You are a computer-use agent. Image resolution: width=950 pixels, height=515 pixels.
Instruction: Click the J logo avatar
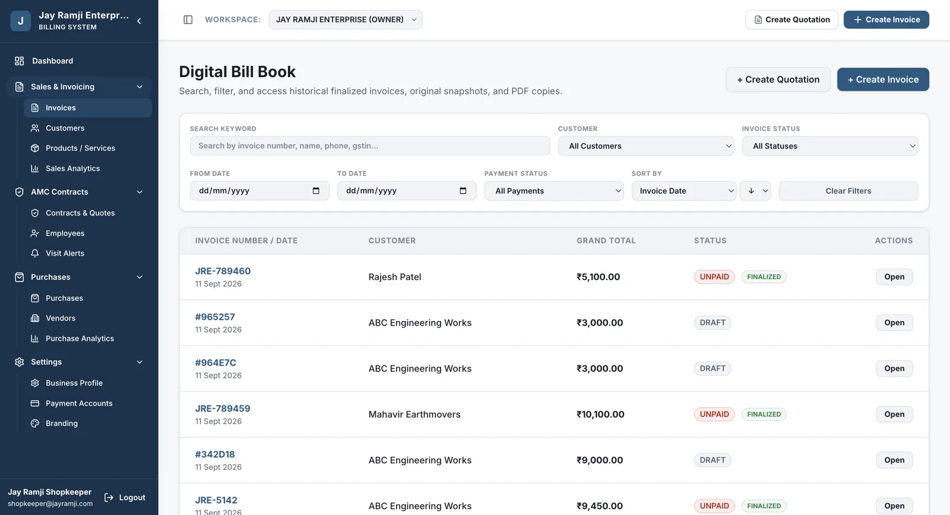(x=21, y=21)
